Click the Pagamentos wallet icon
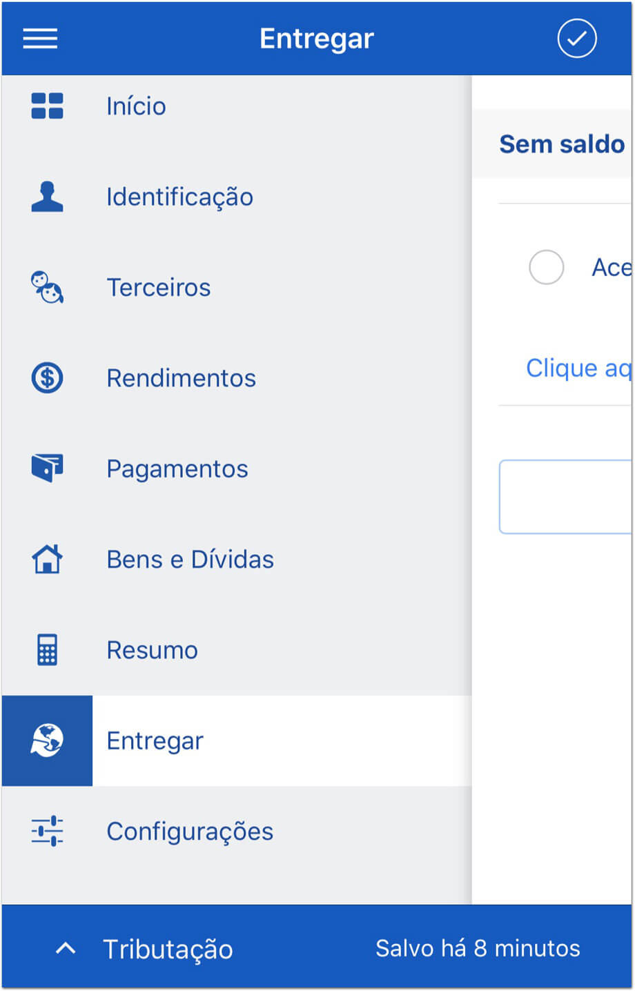The width and height of the screenshot is (635, 991). point(47,469)
